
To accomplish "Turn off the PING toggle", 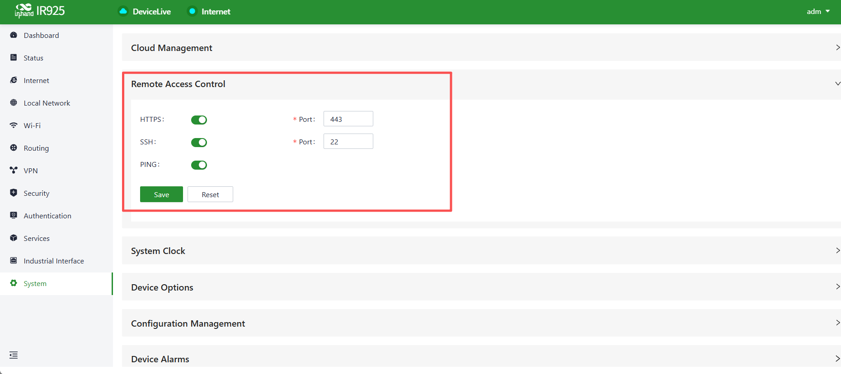I will point(199,165).
